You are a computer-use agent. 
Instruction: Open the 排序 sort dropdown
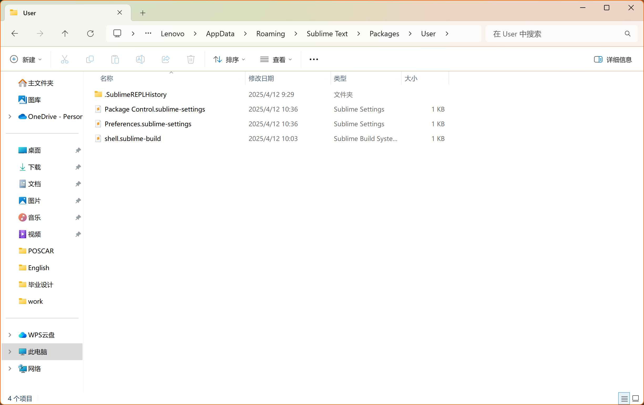[x=229, y=59]
